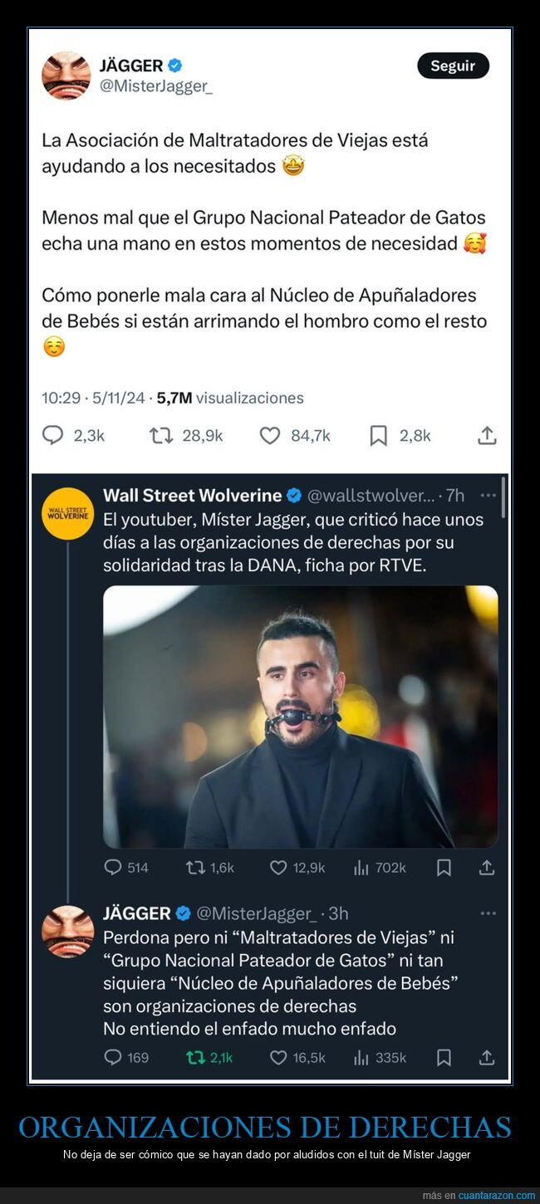Share the top JÄGGER tweet
Image resolution: width=540 pixels, height=1204 pixels.
487,435
